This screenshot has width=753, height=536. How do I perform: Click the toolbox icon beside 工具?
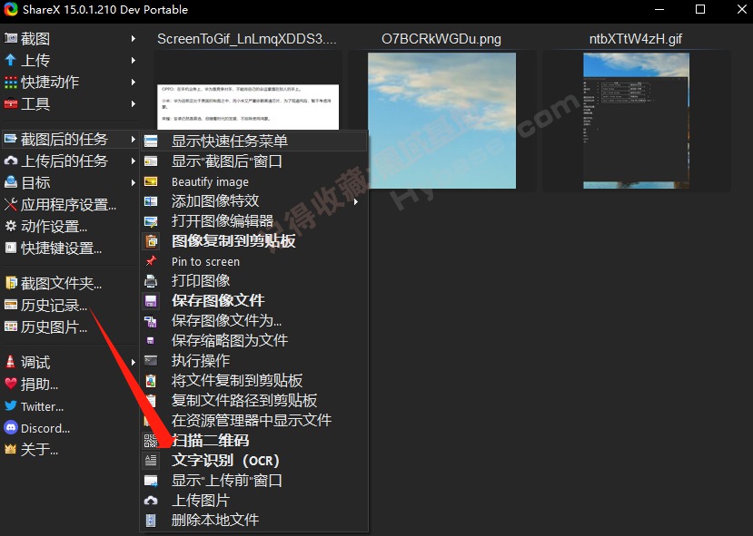[11, 103]
